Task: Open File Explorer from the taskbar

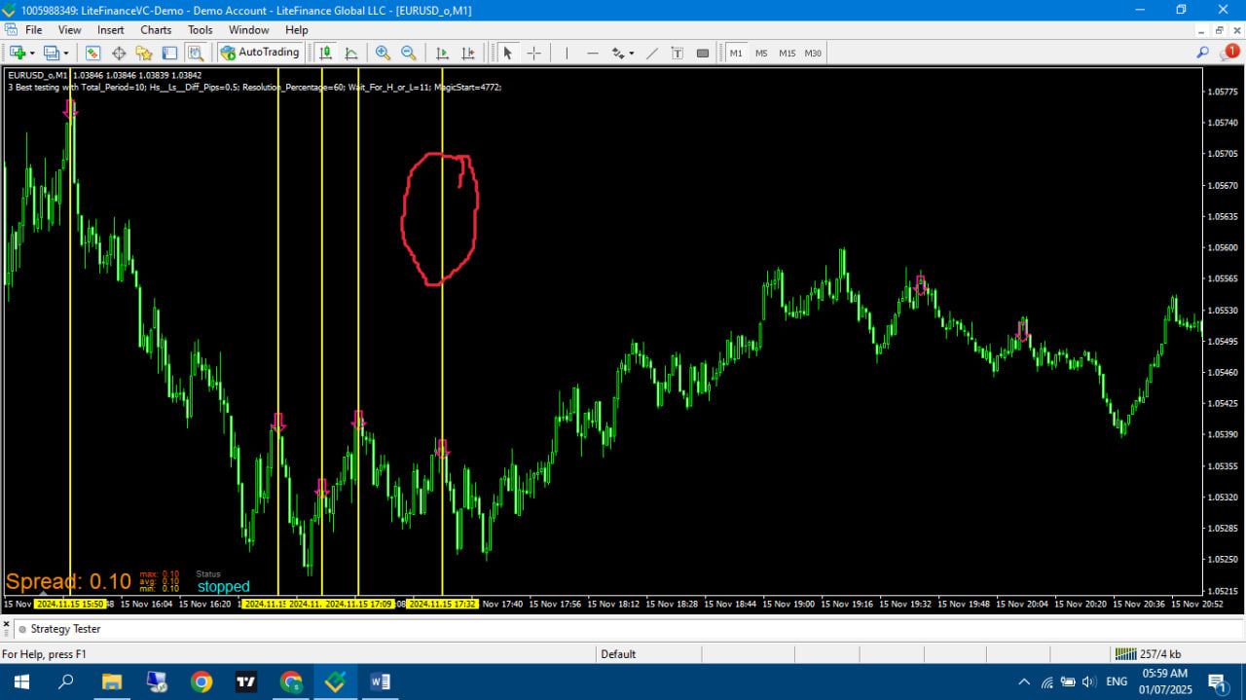Action: (x=111, y=682)
